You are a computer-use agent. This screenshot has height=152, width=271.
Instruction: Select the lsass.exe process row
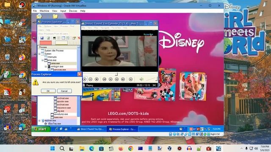click(57, 117)
